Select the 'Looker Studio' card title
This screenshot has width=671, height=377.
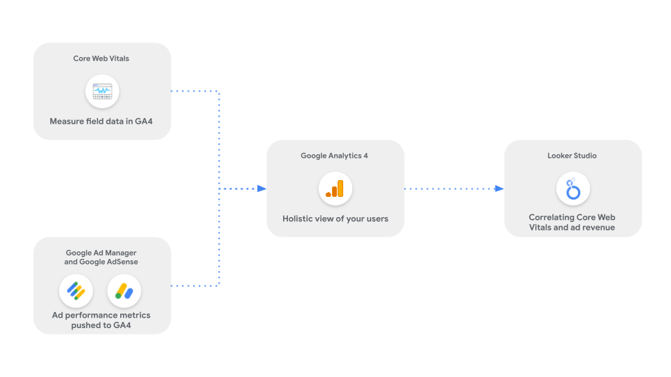pyautogui.click(x=572, y=156)
